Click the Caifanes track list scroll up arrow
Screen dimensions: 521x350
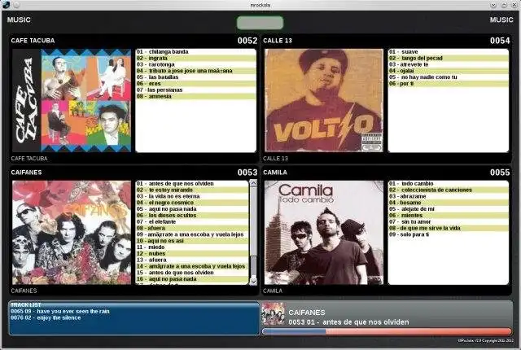[x=253, y=183]
